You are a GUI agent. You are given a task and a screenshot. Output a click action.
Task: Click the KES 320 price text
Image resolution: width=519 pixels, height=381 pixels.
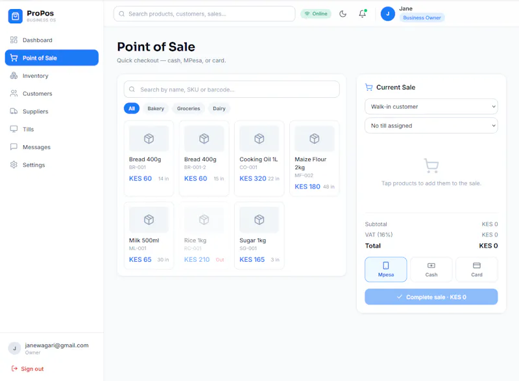click(x=253, y=179)
